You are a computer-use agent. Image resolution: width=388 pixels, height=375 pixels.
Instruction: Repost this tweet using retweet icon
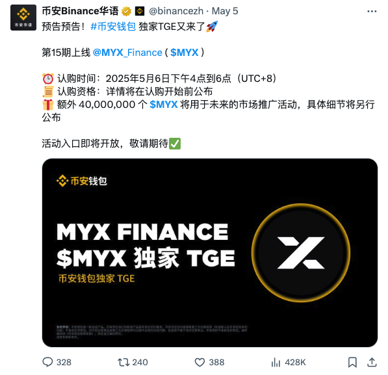coord(123,362)
